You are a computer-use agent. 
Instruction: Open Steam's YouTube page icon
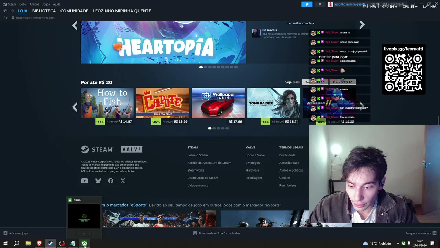(85, 181)
